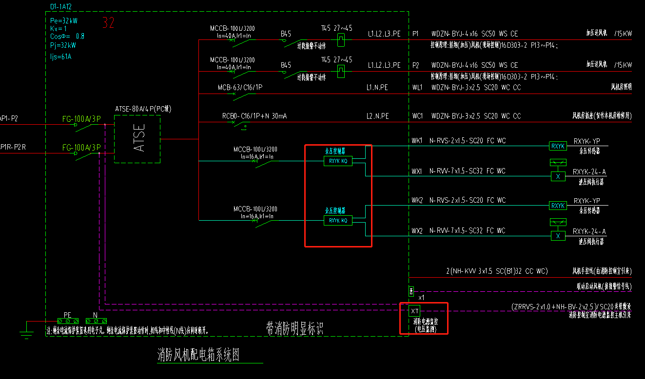
Task: Click the RCBO-C16/1P+N 30mA label
Action: pyautogui.click(x=255, y=116)
